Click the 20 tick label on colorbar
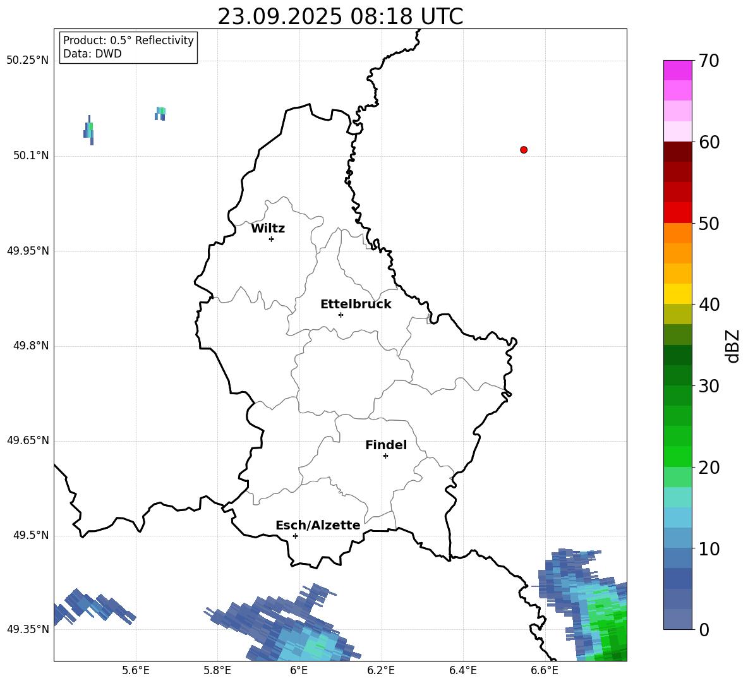 pyautogui.click(x=709, y=468)
